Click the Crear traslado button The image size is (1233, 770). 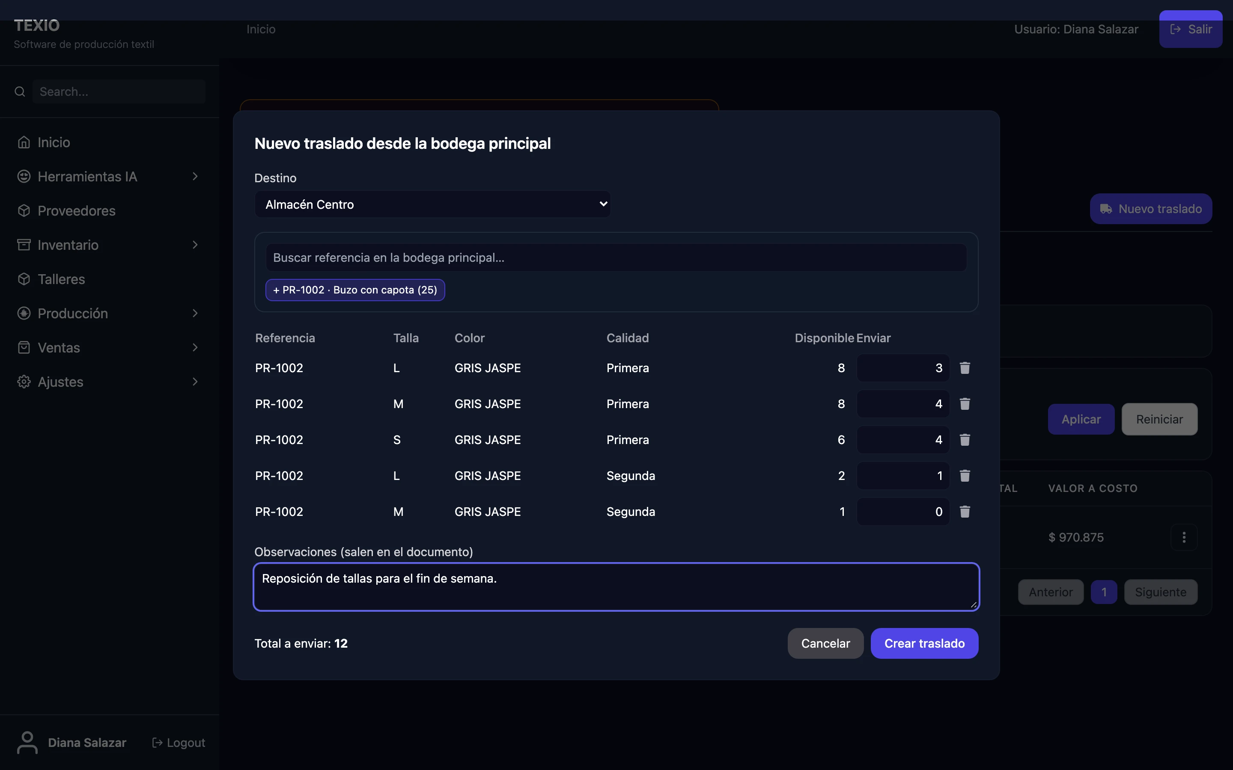click(924, 643)
